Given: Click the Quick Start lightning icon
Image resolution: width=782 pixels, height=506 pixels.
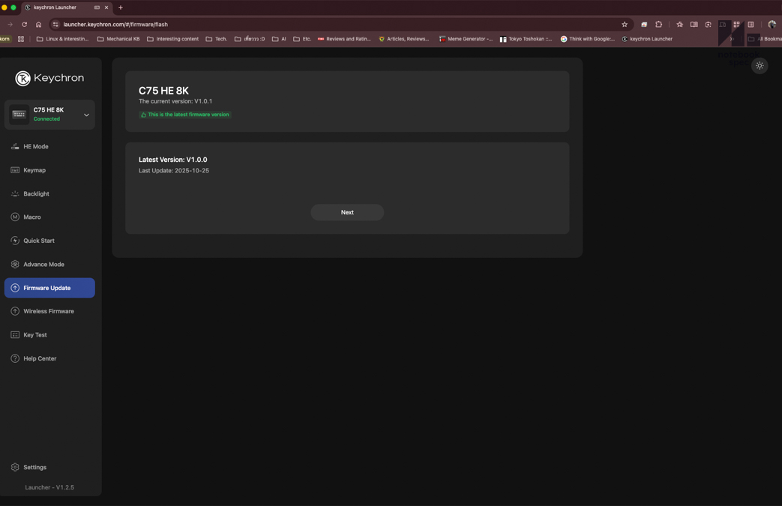Looking at the screenshot, I should 15,241.
